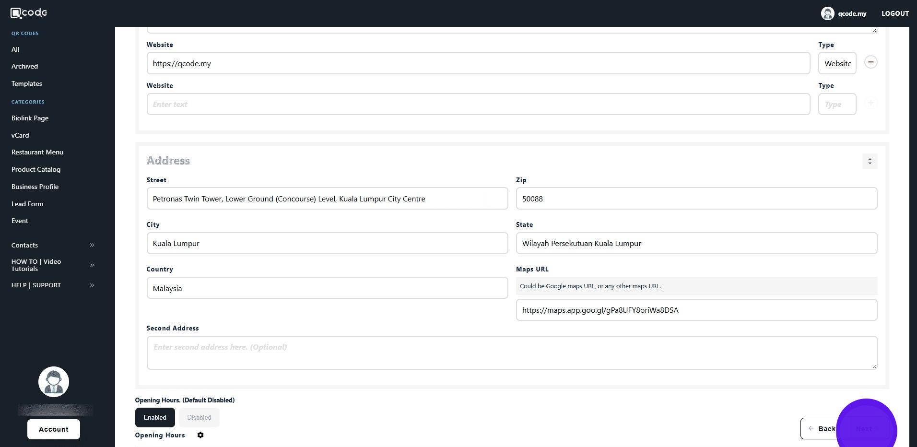Open Archived QR codes list
917x447 pixels.
[24, 66]
